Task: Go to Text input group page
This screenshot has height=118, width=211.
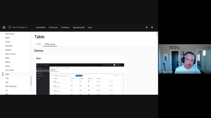Action: [x=11, y=86]
